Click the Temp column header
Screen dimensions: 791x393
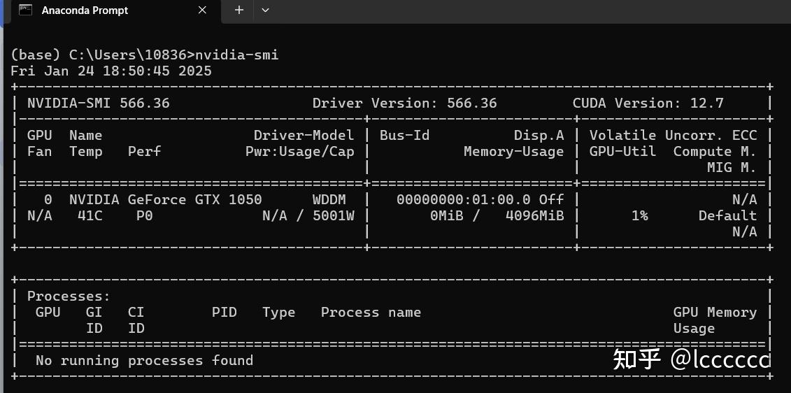[86, 152]
